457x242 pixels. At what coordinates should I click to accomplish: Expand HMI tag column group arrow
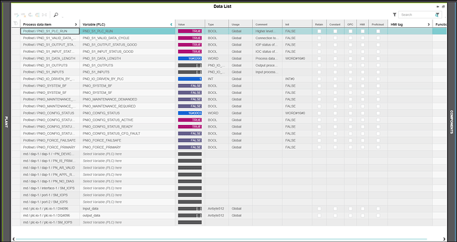429,24
